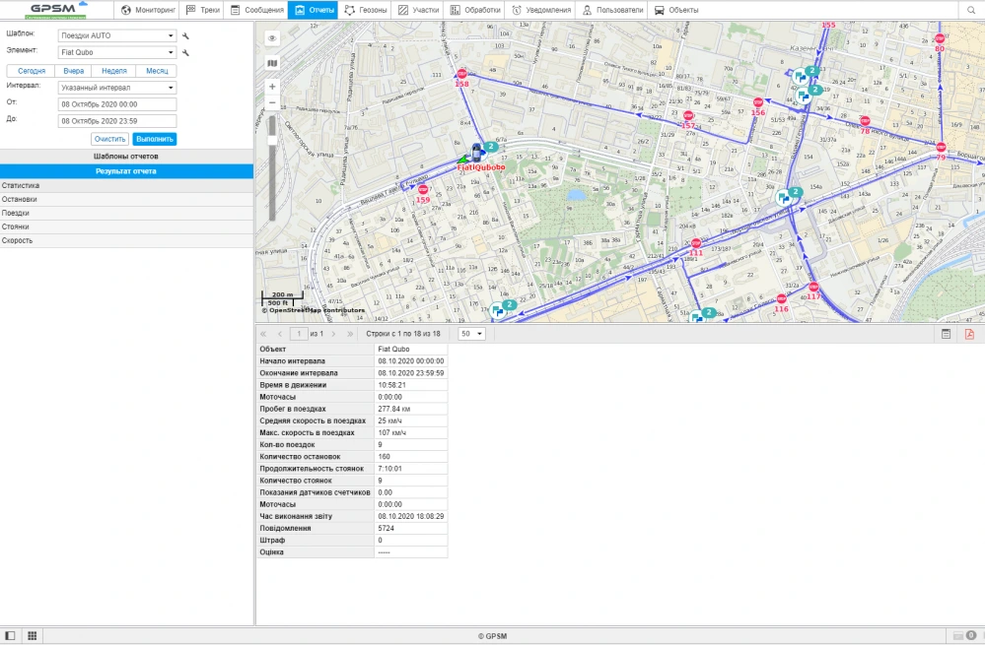Toggle the left sidebar panel icon
Screen dimensions: 986x646
(x=11, y=636)
